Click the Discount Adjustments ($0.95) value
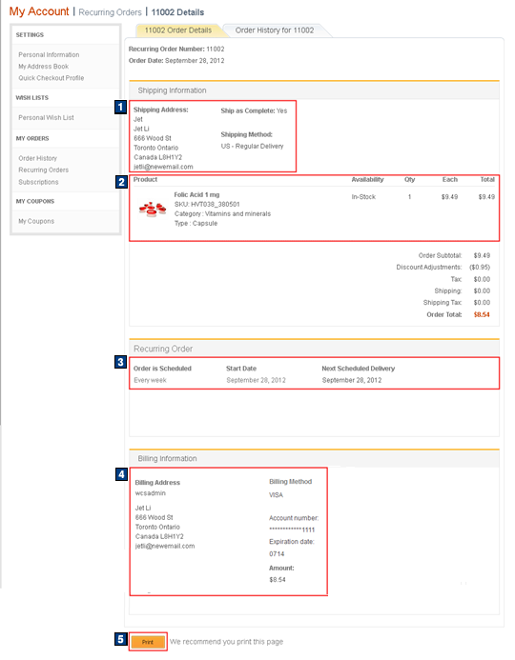Screen dimensions: 515x660 480,268
